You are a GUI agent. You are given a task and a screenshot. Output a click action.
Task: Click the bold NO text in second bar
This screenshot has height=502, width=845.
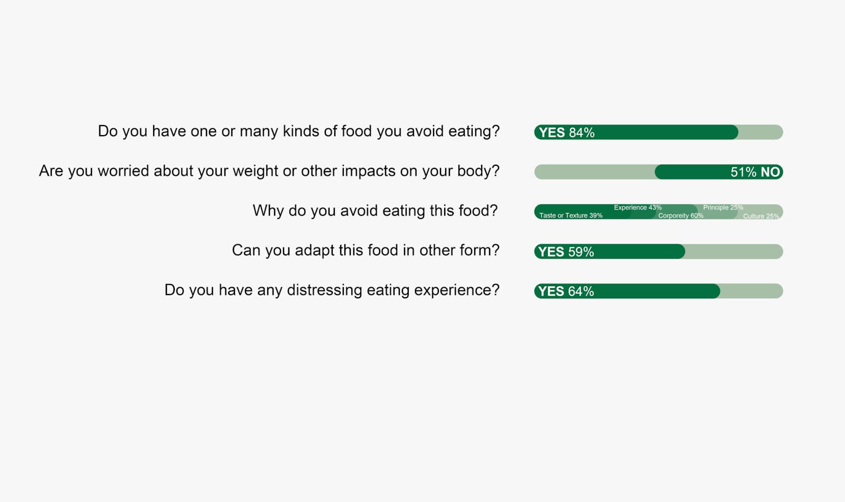770,172
